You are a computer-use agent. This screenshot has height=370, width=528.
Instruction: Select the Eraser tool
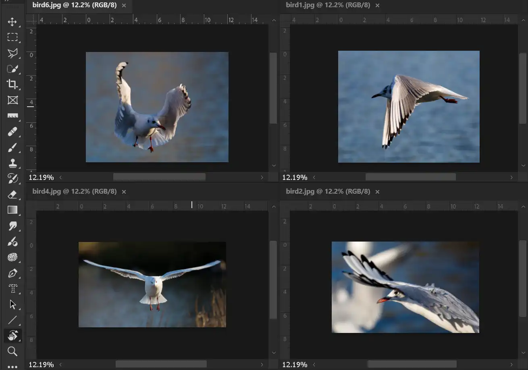[x=13, y=194]
